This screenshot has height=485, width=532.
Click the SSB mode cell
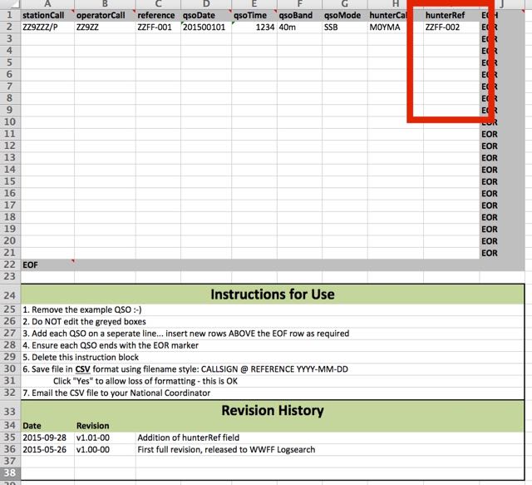343,27
